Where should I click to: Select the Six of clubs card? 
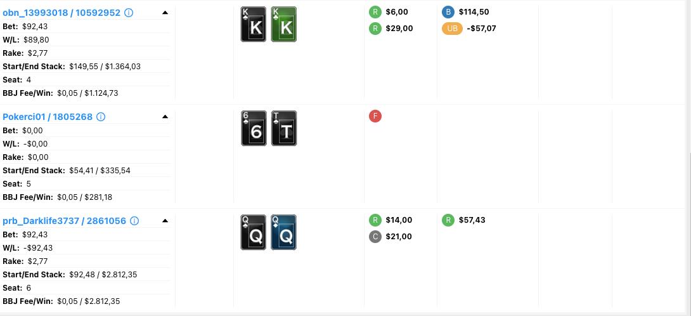[x=254, y=128]
